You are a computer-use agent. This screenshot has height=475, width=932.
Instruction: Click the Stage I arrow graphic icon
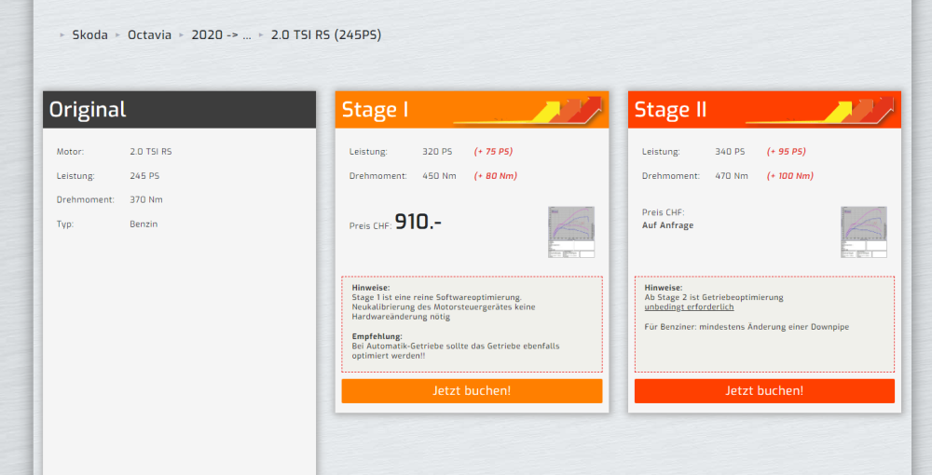(x=528, y=111)
